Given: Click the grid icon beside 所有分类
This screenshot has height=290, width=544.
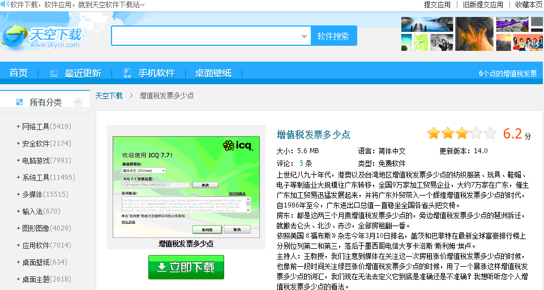Looking at the screenshot, I should [20, 102].
